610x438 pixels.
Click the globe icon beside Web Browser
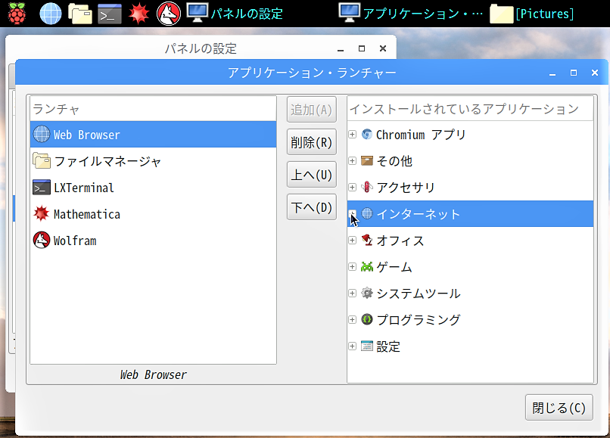[41, 134]
